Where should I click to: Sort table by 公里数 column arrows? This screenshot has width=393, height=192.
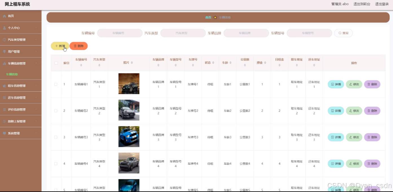pyautogui.click(x=245, y=65)
